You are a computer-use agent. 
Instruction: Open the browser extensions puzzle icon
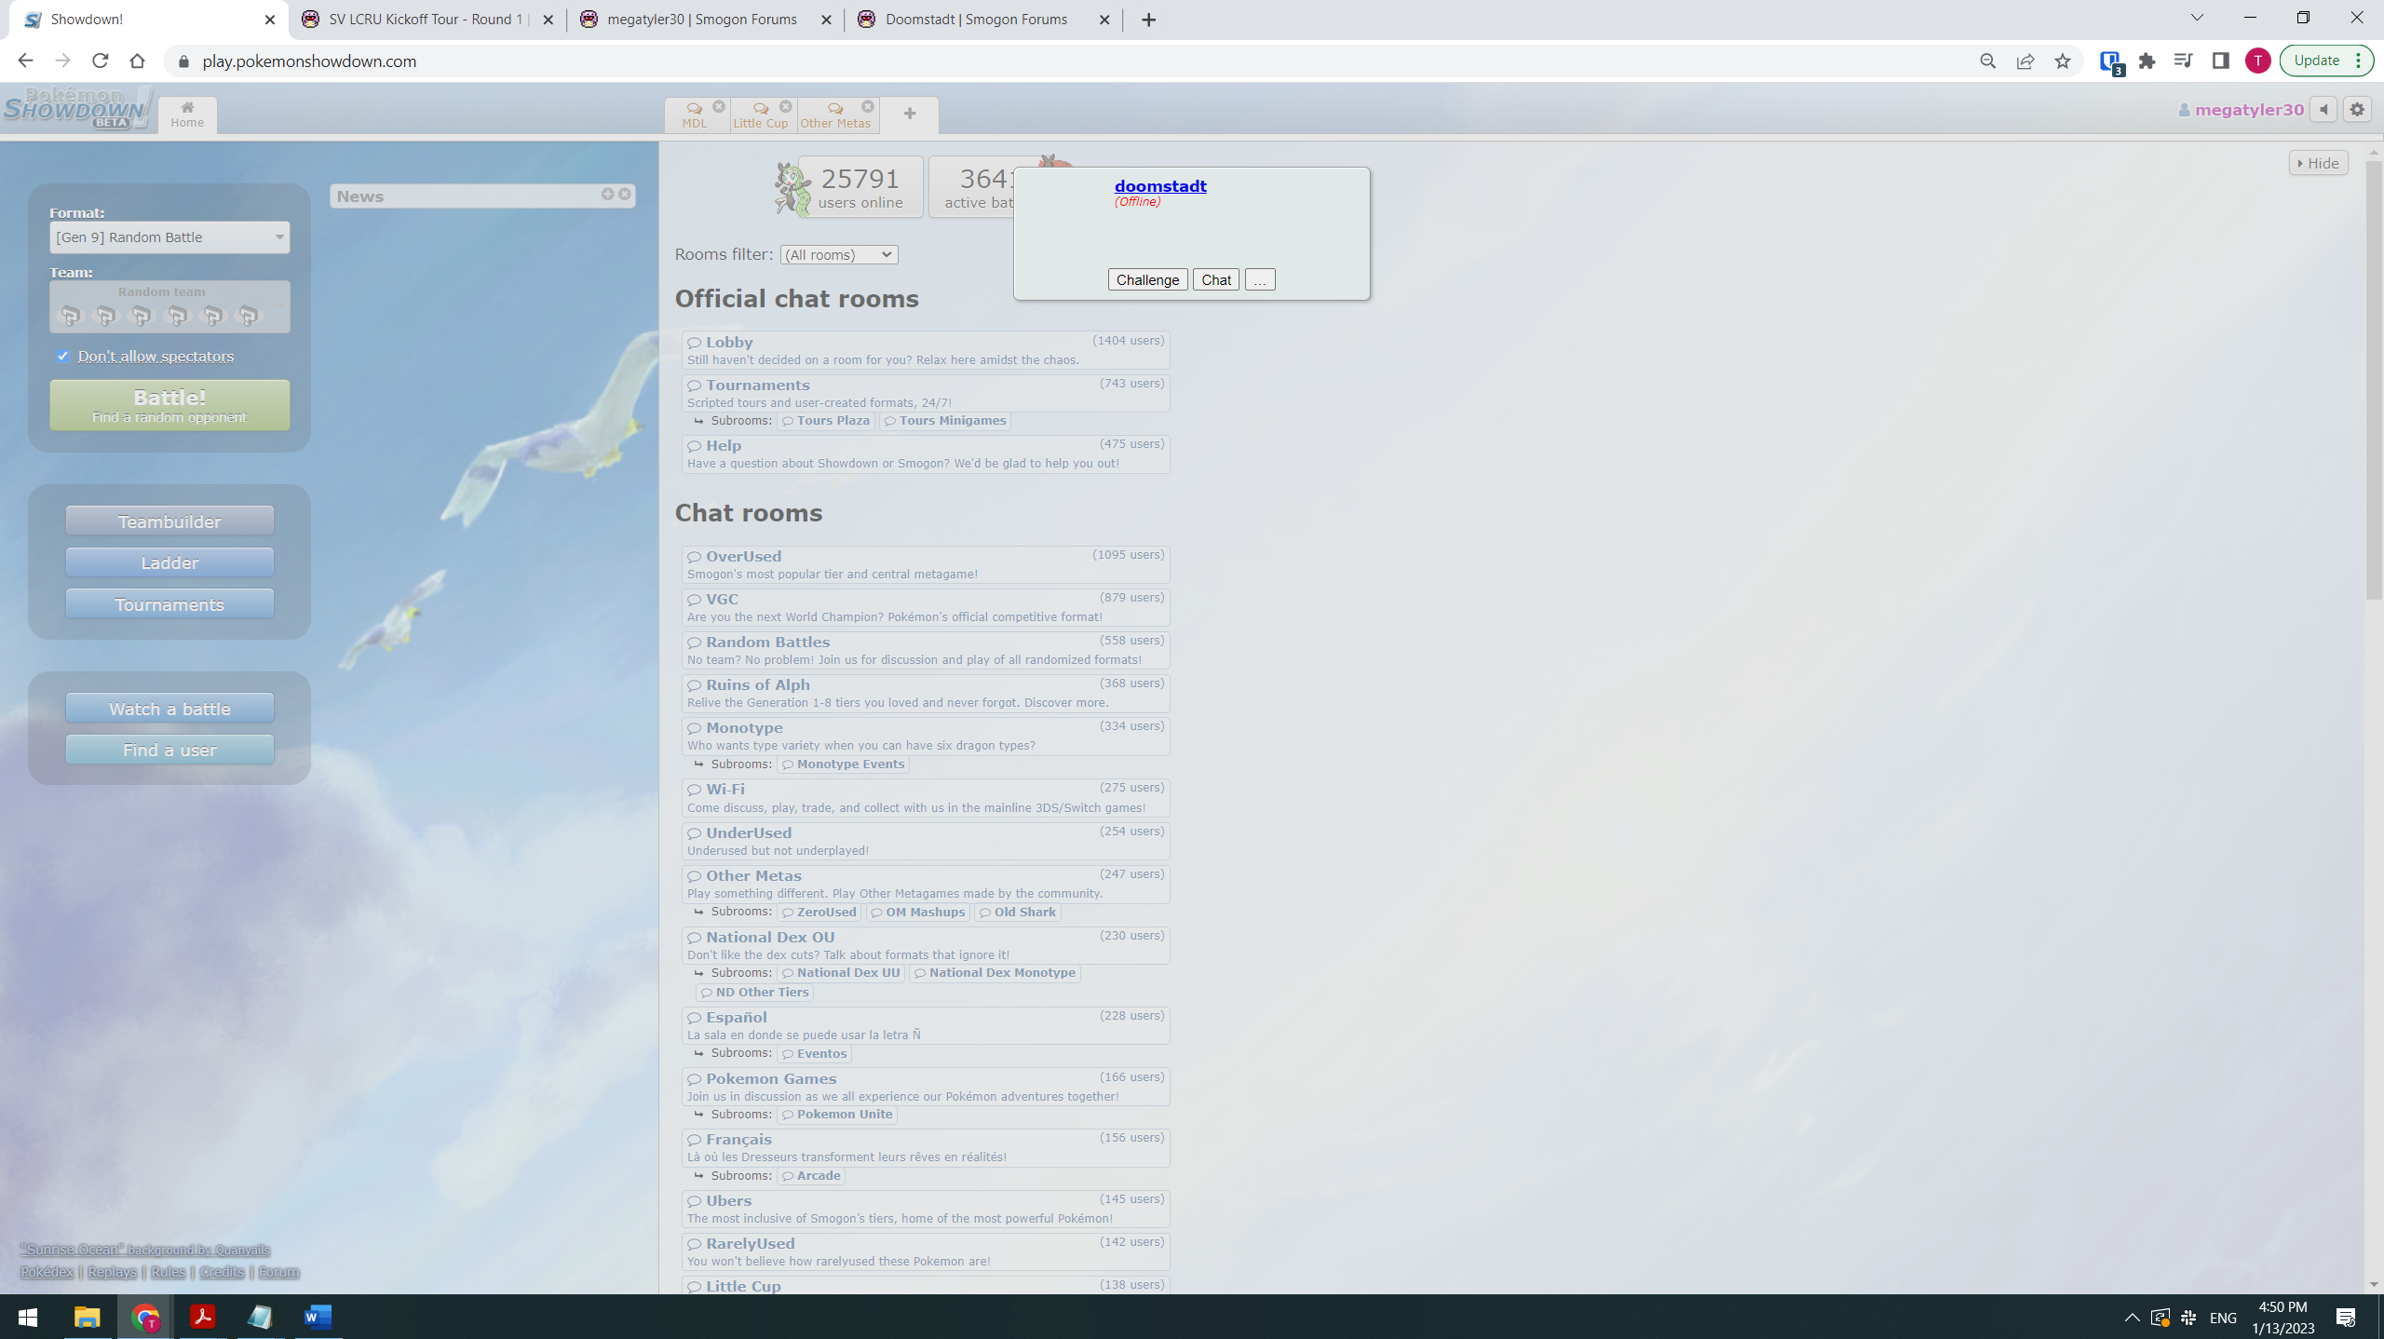tap(2147, 61)
